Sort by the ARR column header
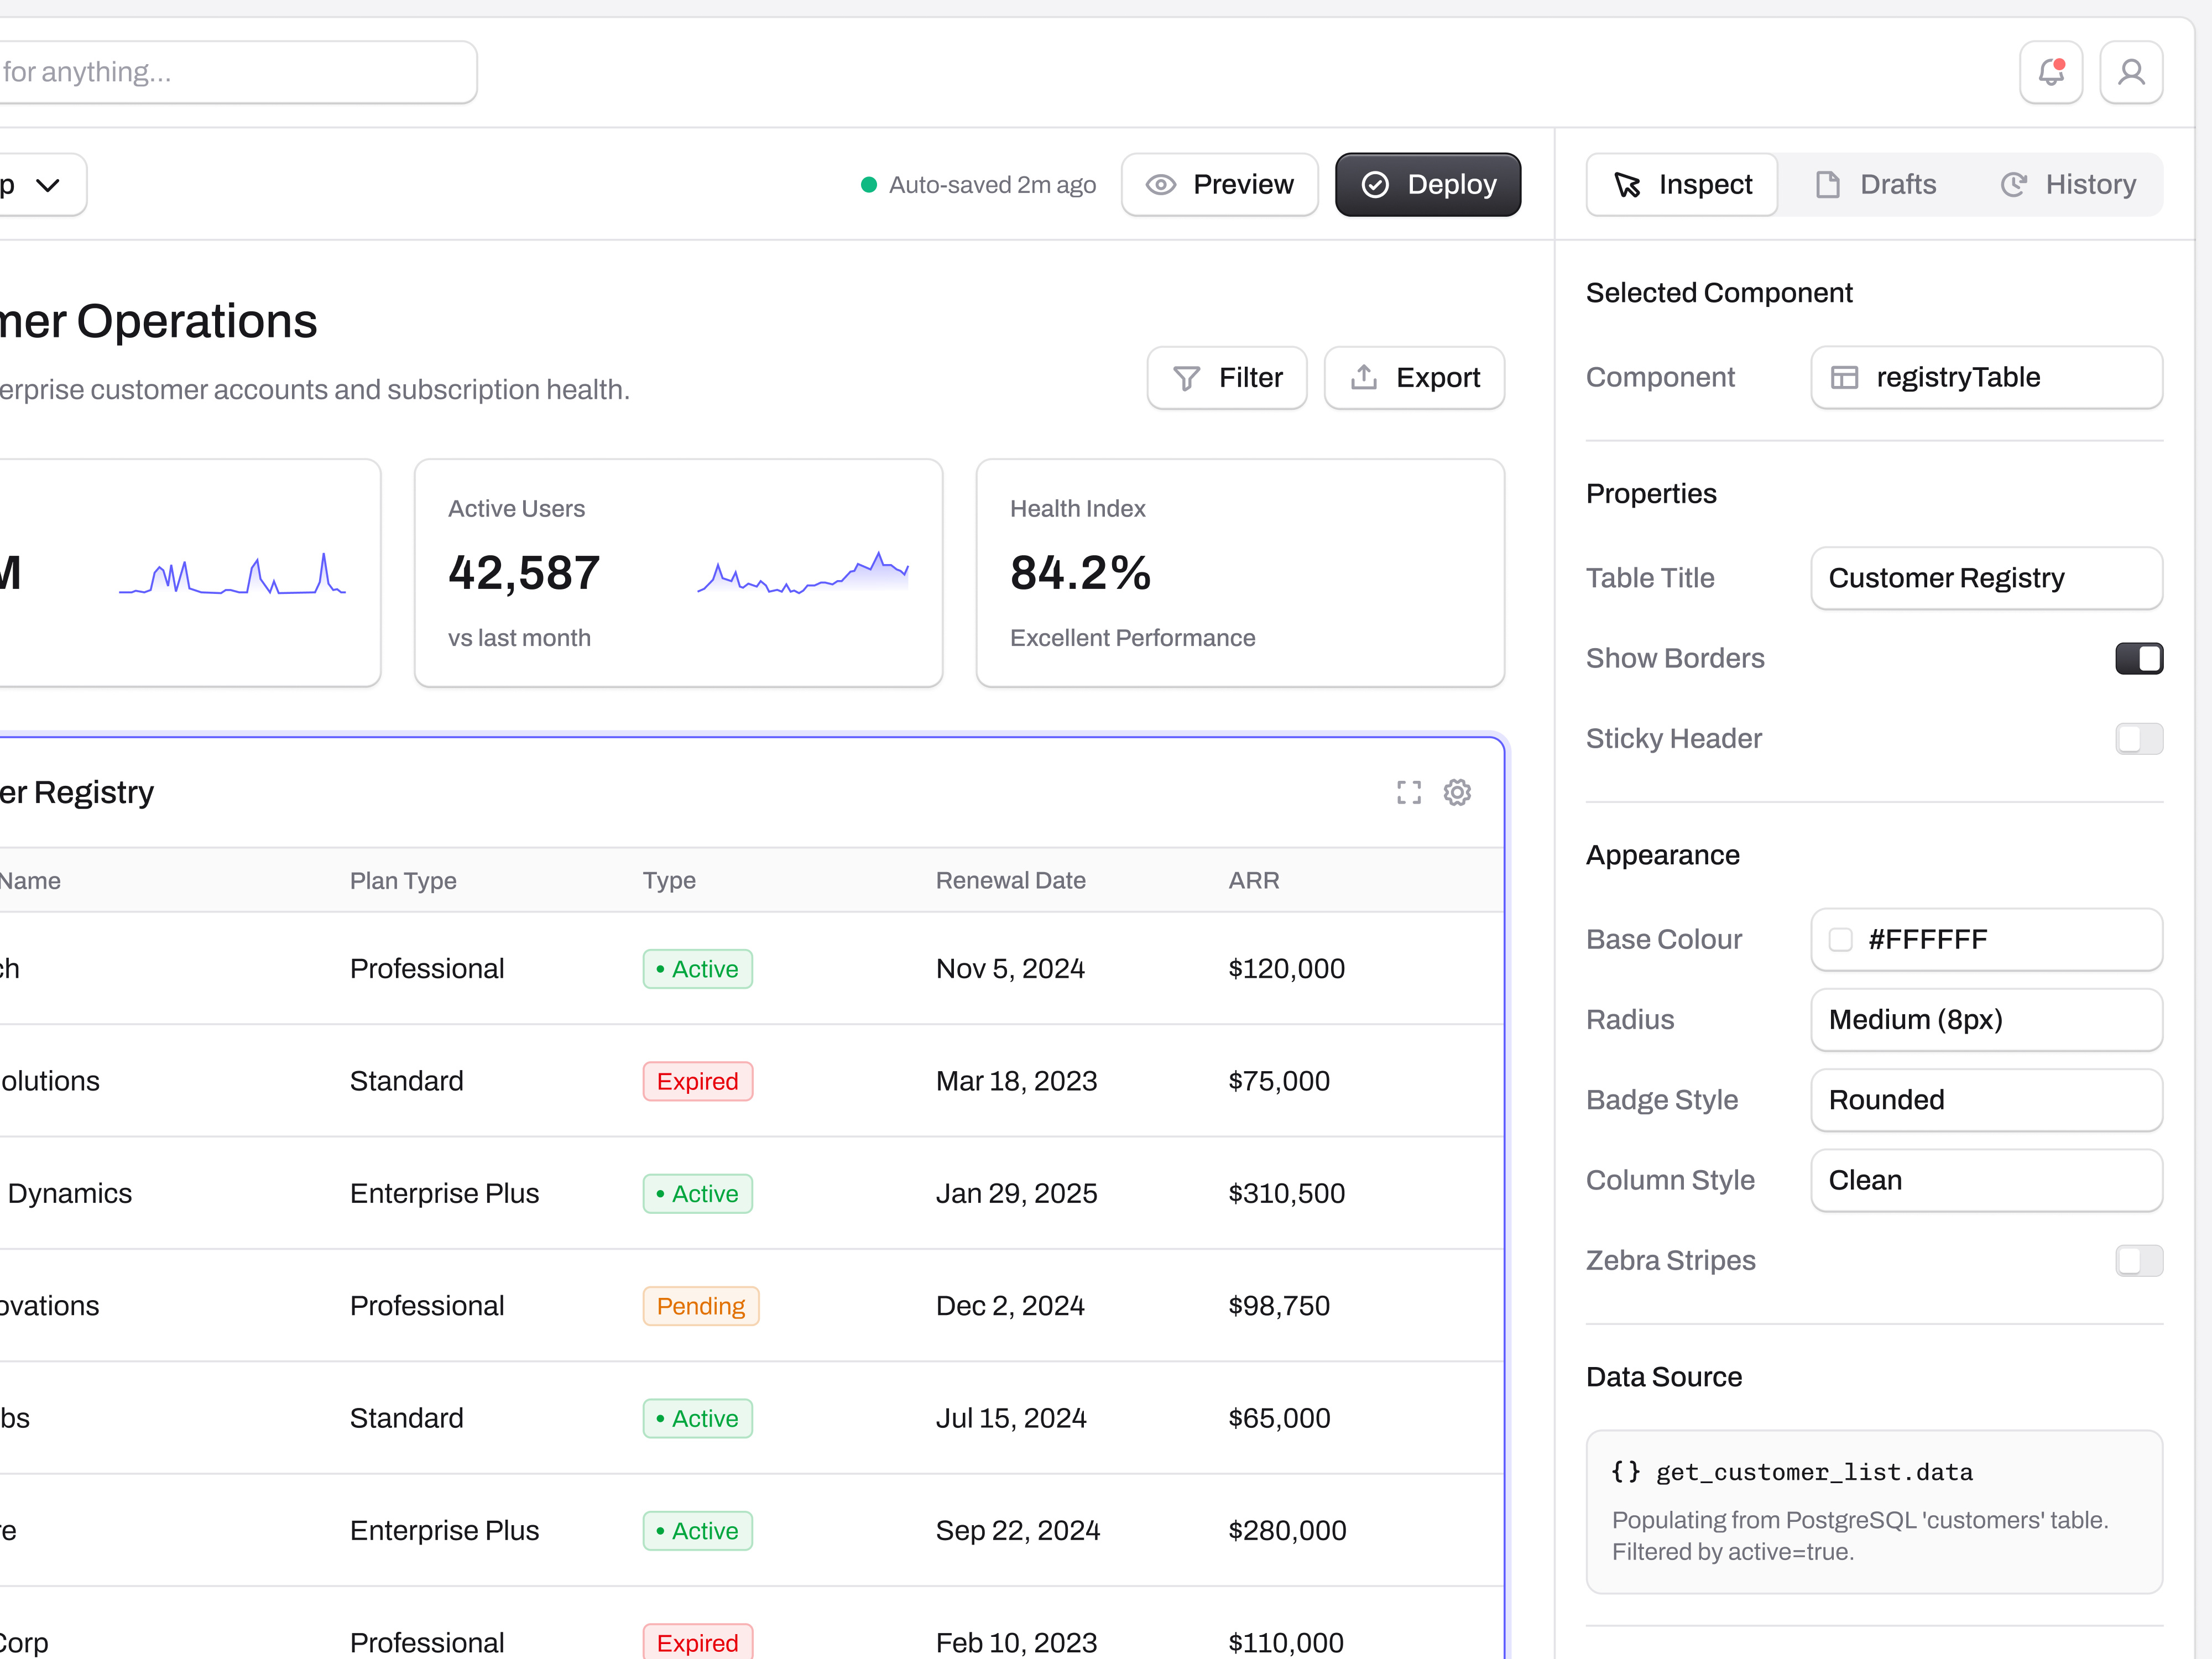Viewport: 2212px width, 1659px height. point(1254,881)
